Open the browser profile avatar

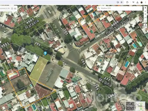tap(142, 2)
